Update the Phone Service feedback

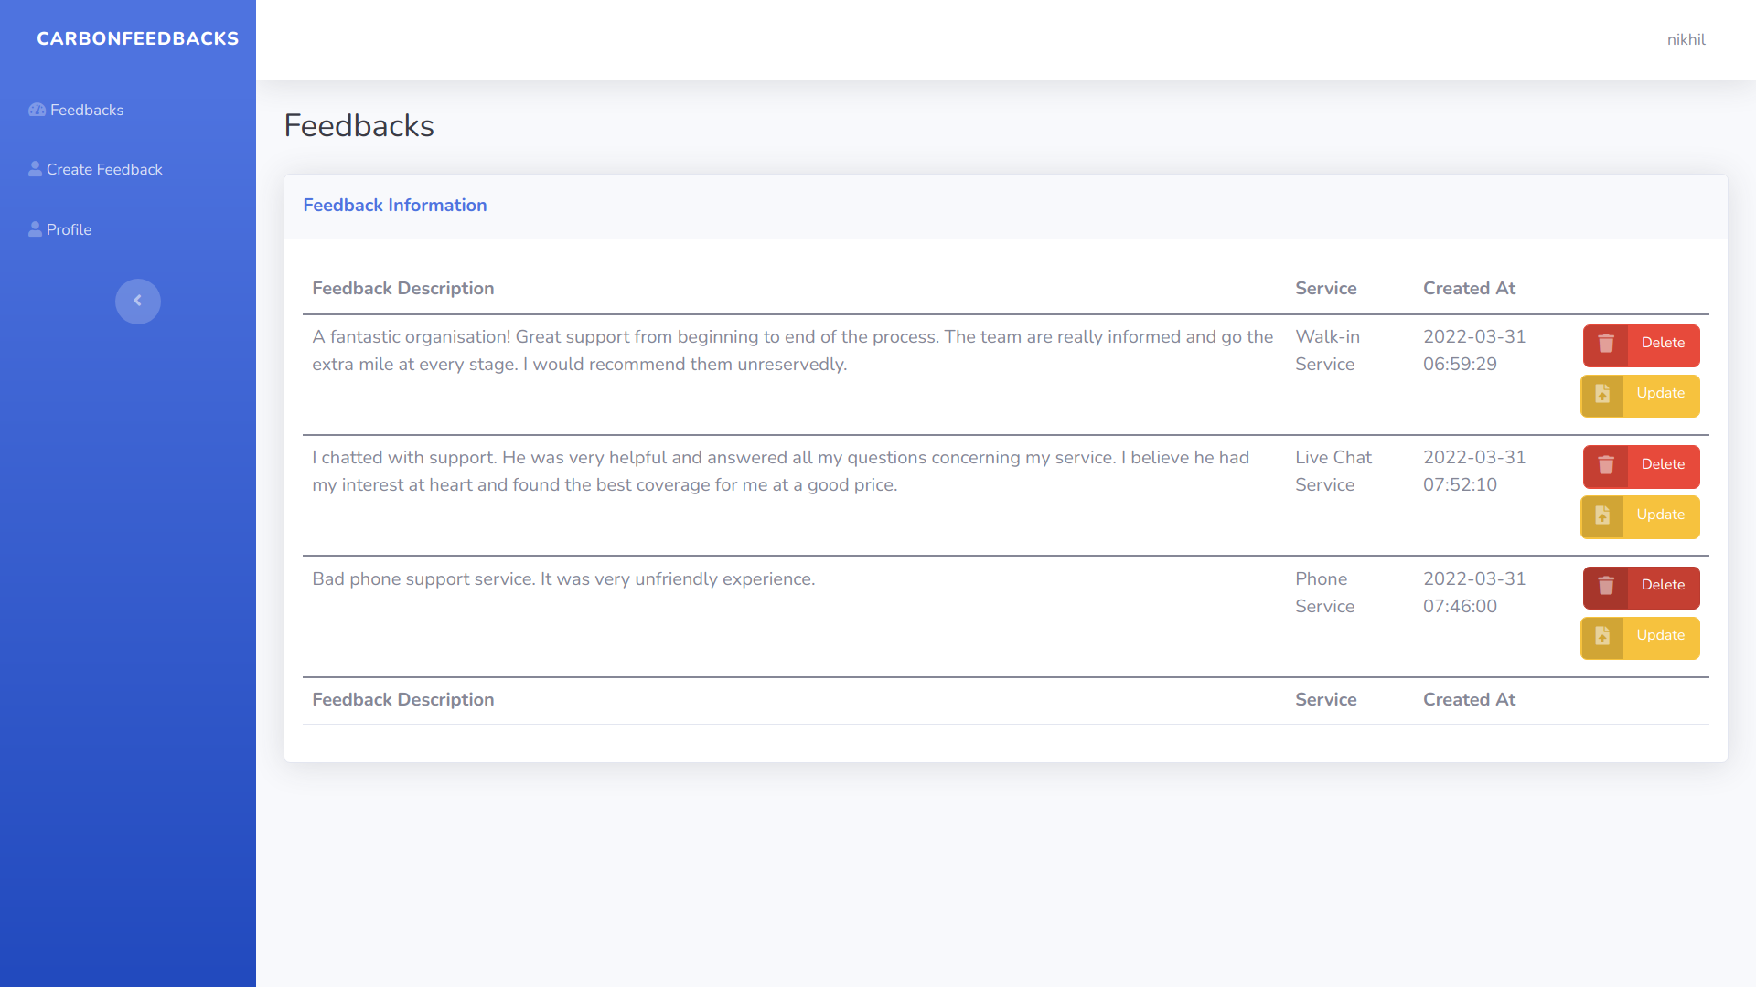pyautogui.click(x=1660, y=636)
